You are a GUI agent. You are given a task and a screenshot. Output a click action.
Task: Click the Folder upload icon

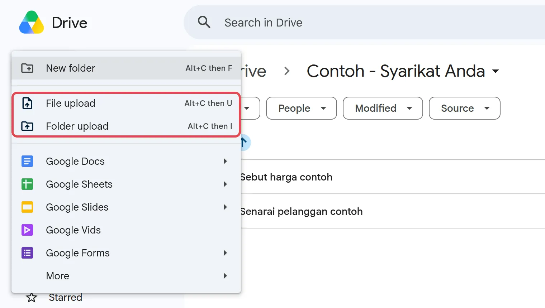pos(27,126)
